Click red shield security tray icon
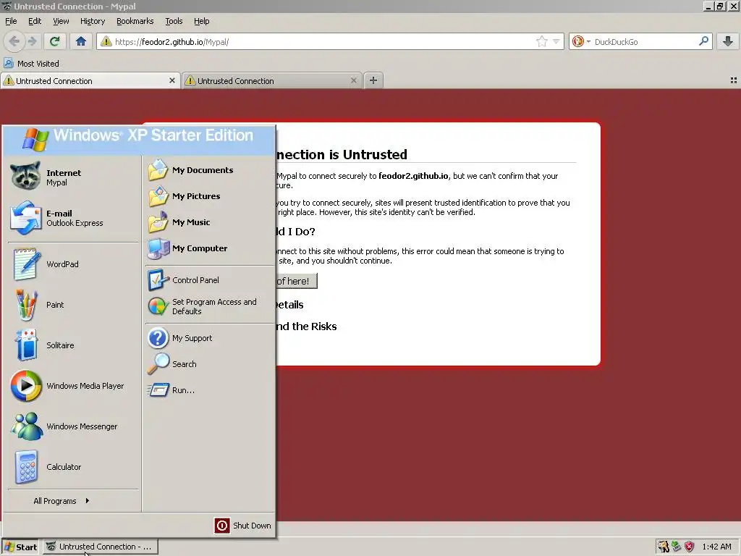The height and width of the screenshot is (556, 741). pos(690,547)
